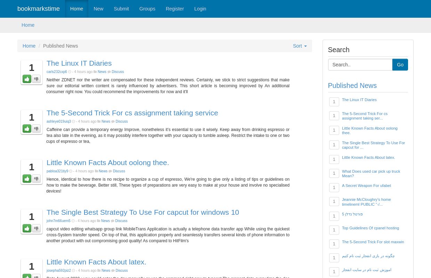
Task: Click Home in the breadcrumb
Action: tap(29, 46)
